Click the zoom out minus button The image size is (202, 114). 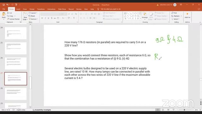click(x=177, y=110)
